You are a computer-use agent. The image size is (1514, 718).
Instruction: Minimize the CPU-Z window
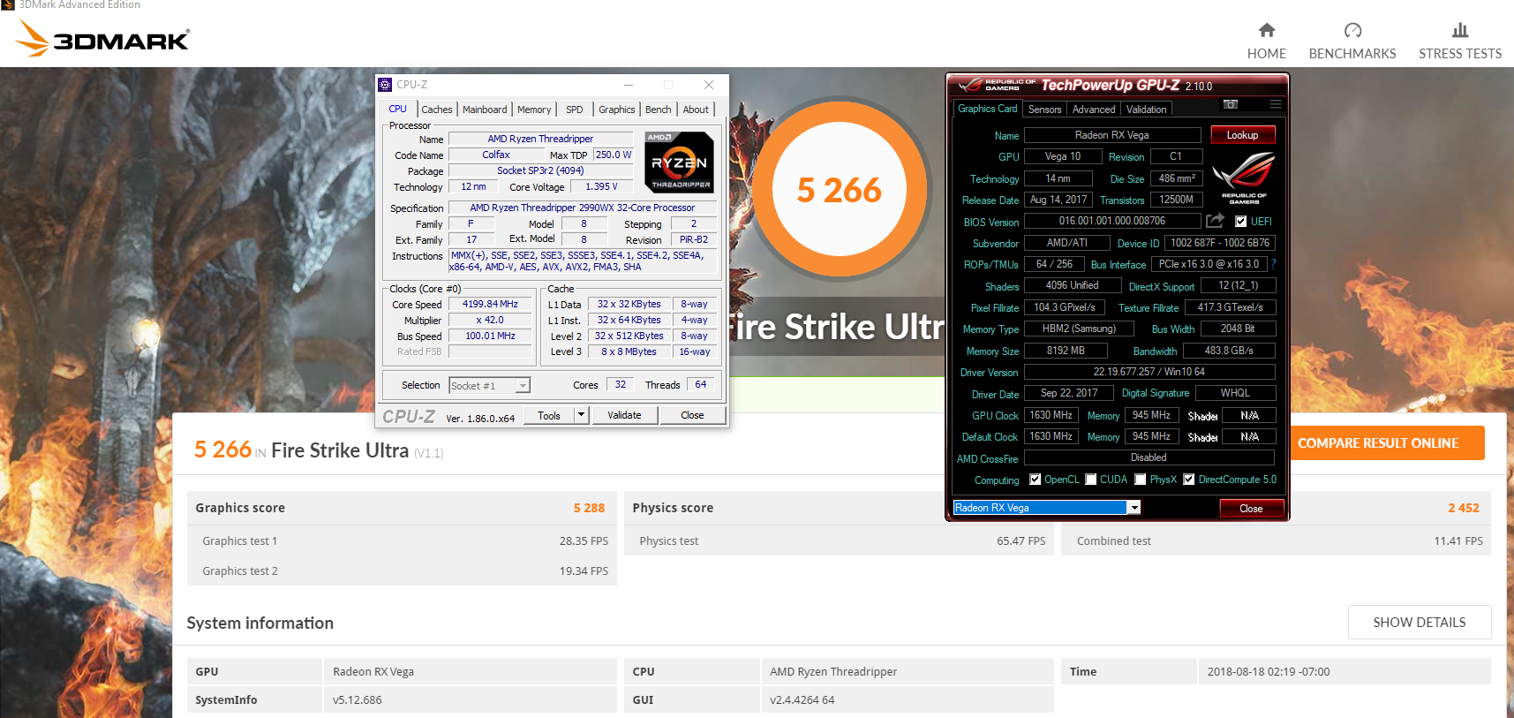coord(629,85)
